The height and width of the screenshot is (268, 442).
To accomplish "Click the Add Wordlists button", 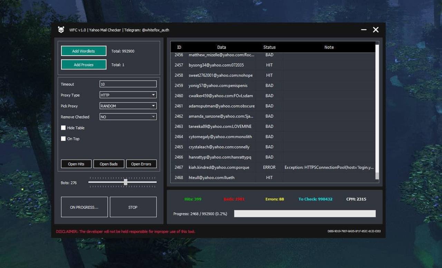I will click(x=84, y=51).
